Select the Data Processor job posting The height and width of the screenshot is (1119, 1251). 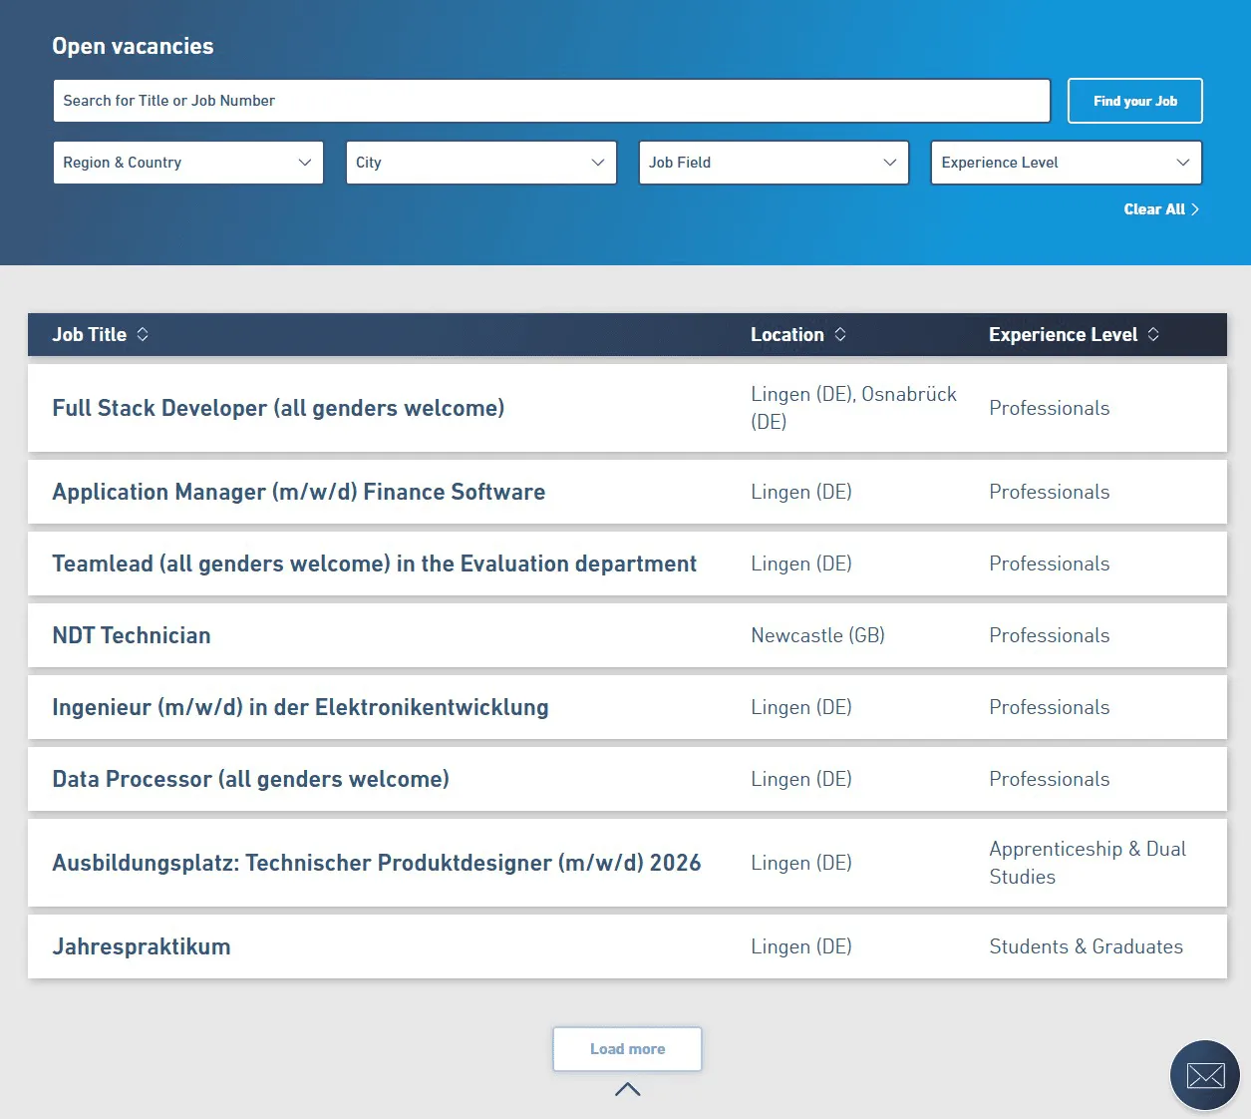250,779
